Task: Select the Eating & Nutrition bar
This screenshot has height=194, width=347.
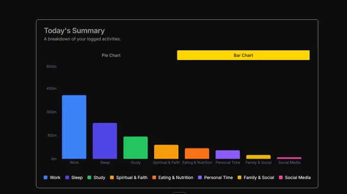Action: pyautogui.click(x=197, y=154)
